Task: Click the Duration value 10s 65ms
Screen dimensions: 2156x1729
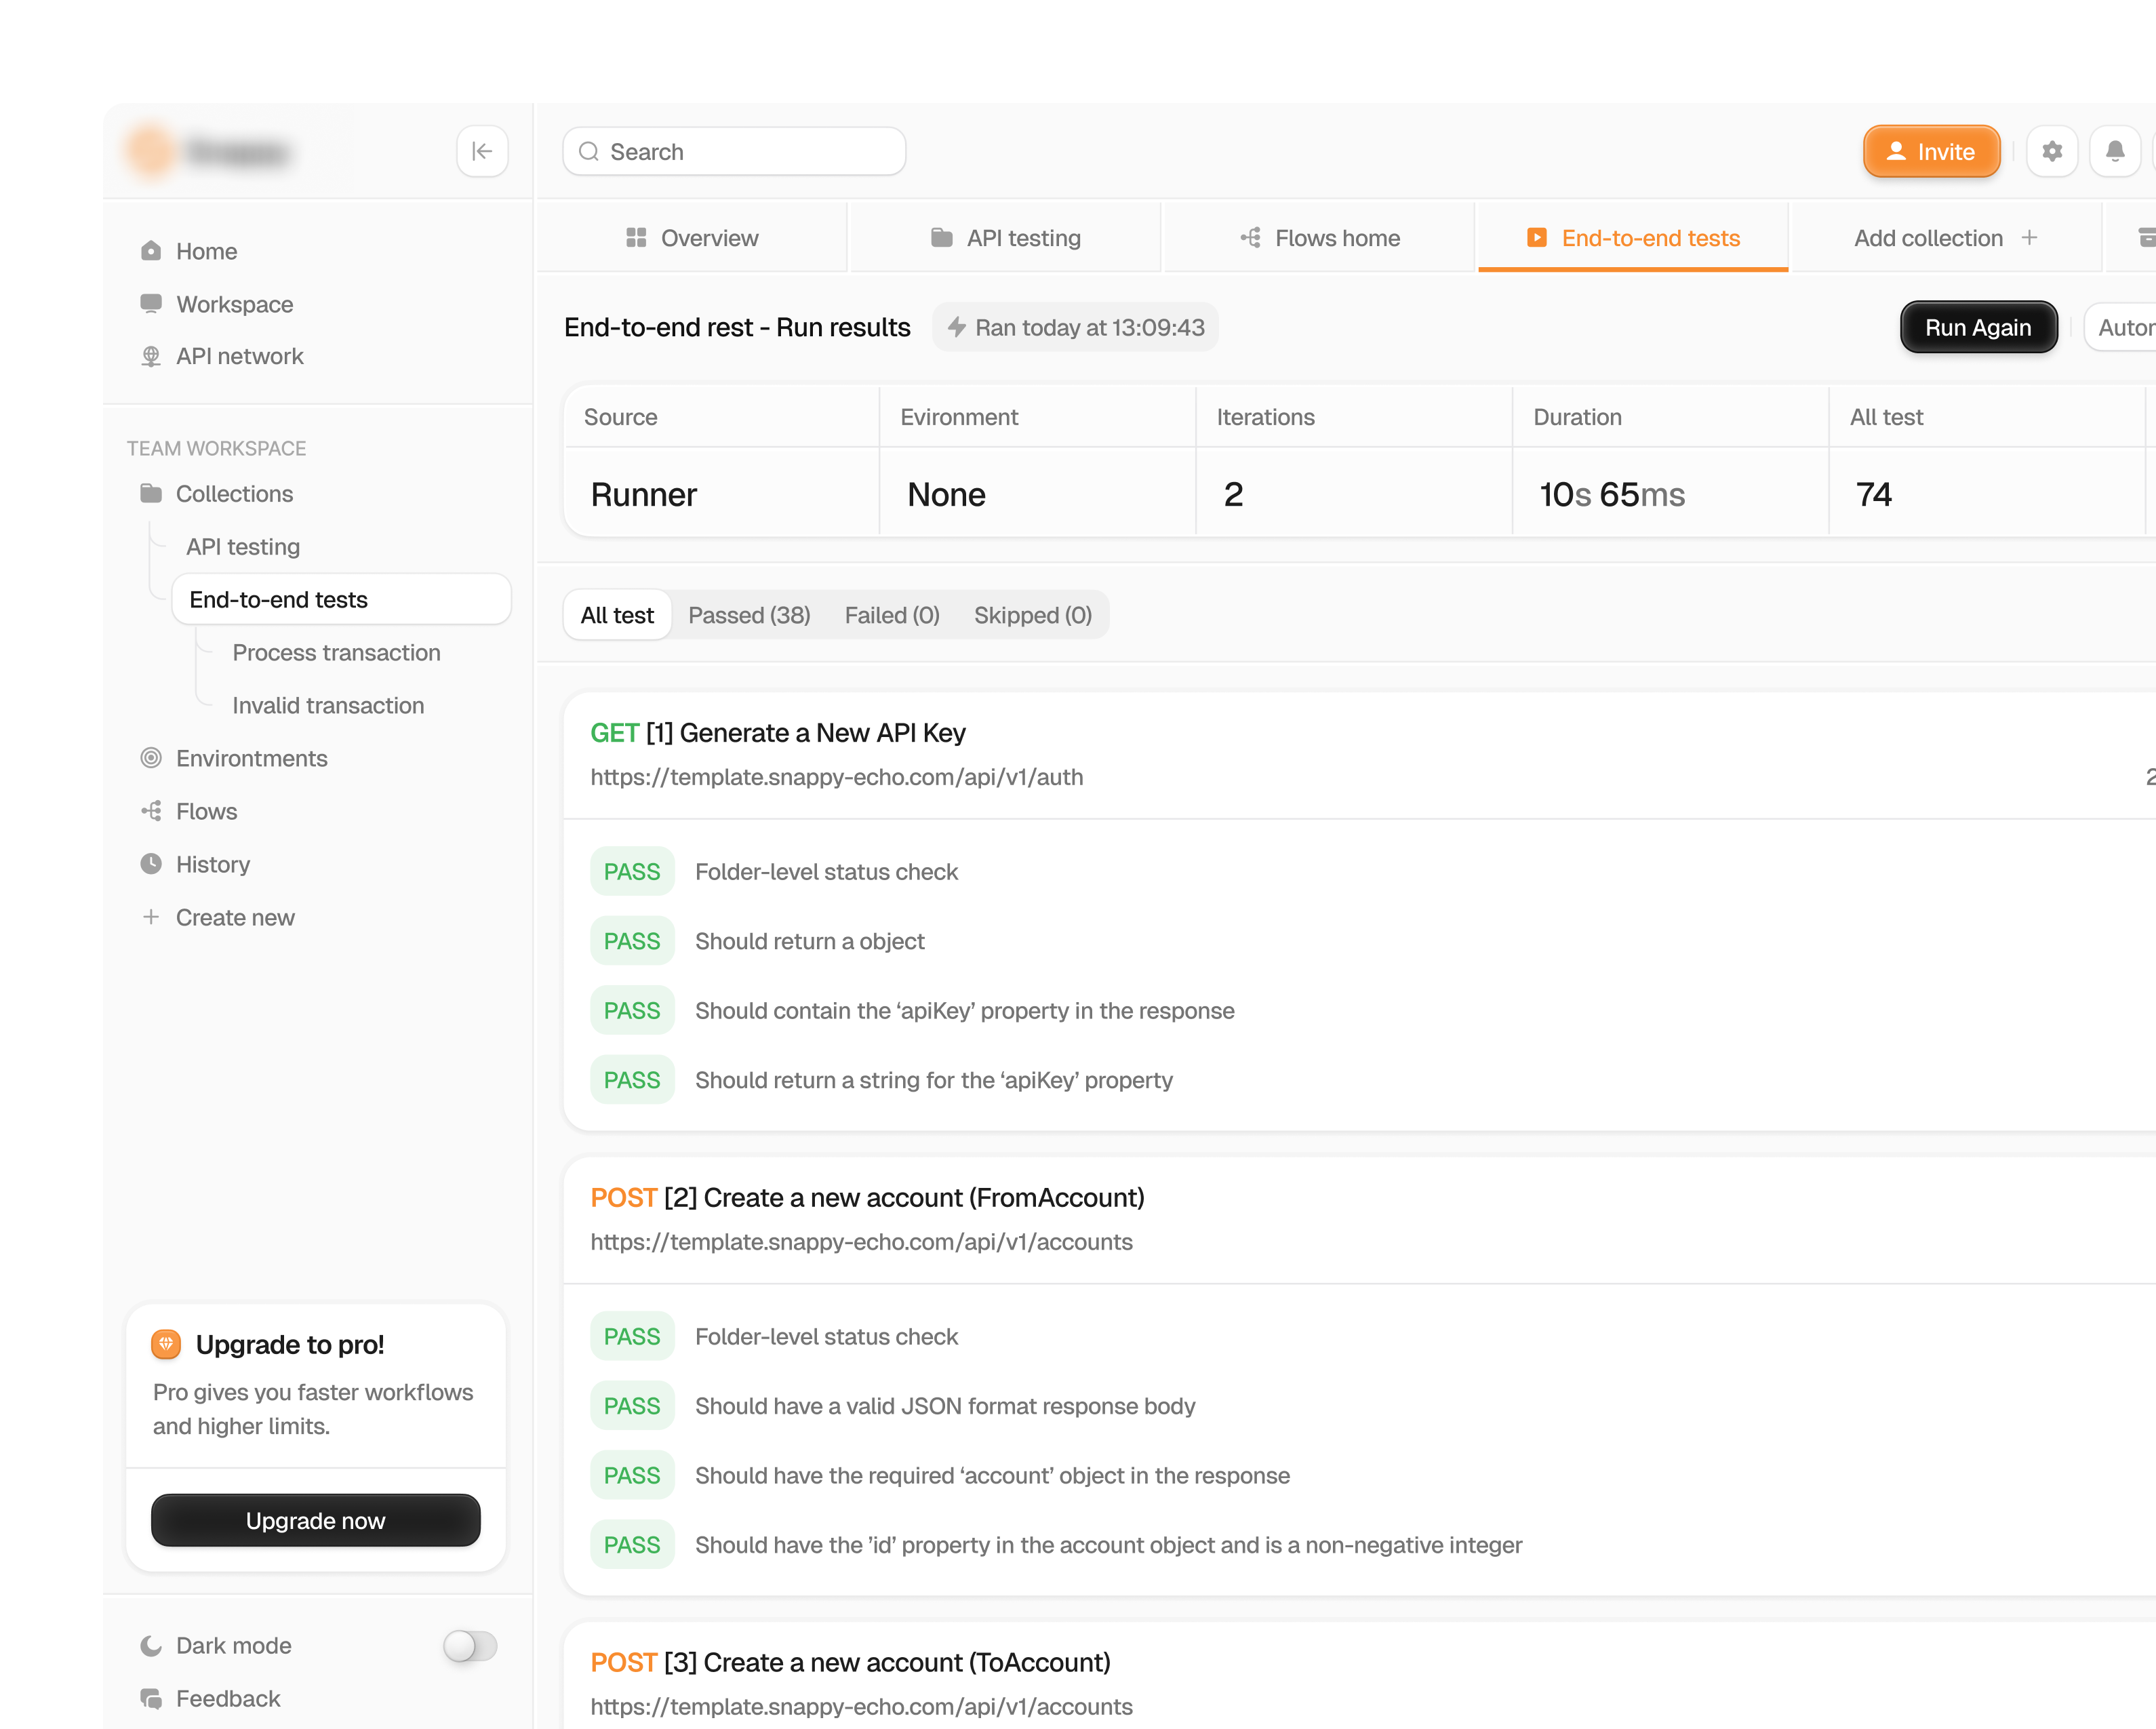Action: tap(1612, 494)
